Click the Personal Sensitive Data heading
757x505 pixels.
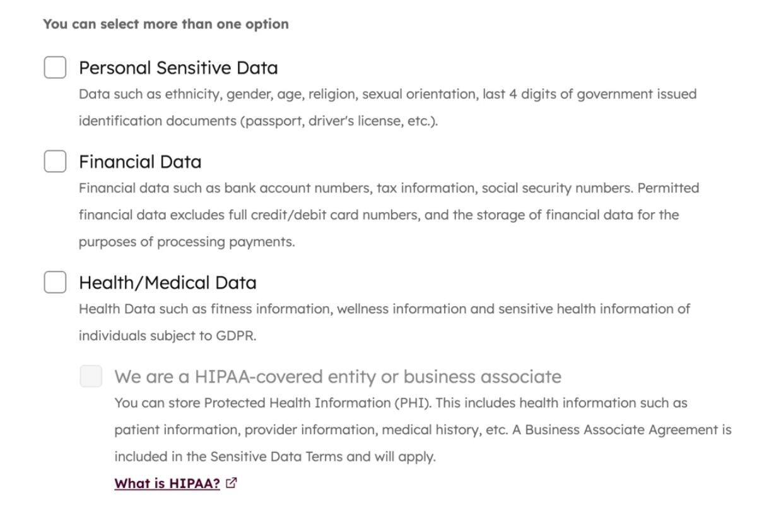178,68
